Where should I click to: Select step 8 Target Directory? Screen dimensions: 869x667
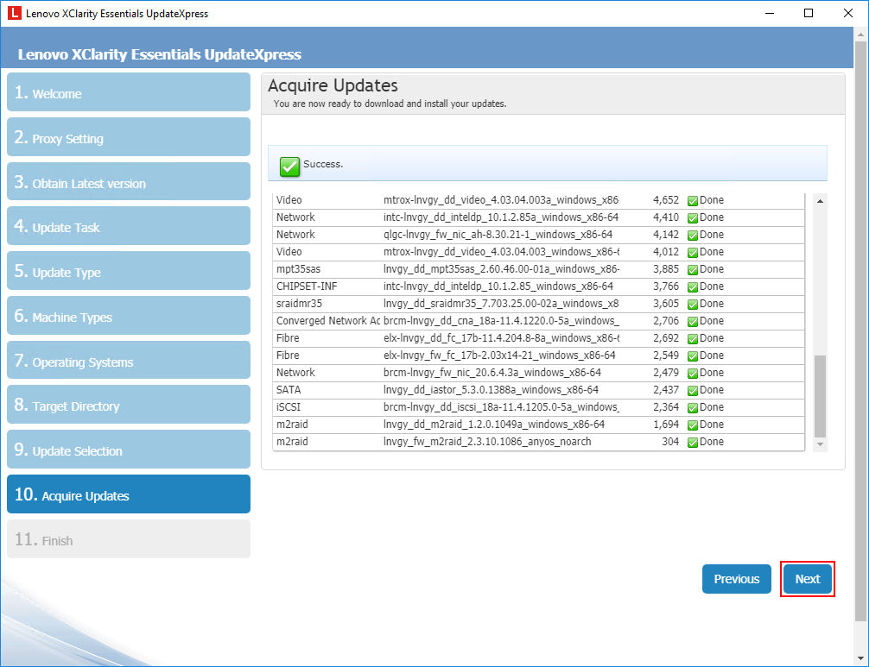tap(129, 405)
